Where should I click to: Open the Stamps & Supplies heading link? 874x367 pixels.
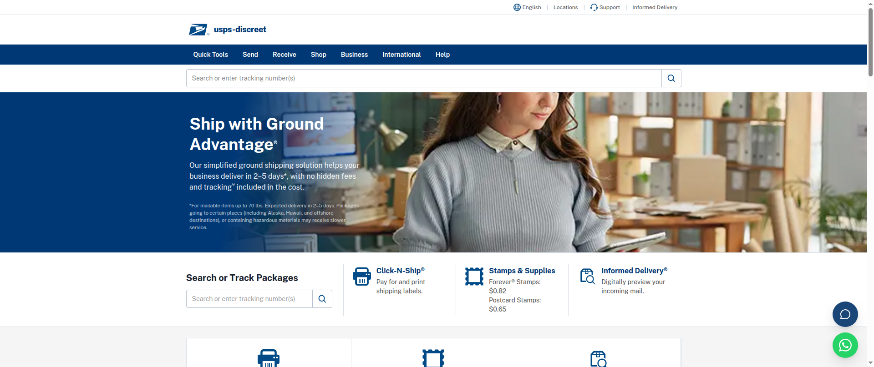[x=522, y=271]
